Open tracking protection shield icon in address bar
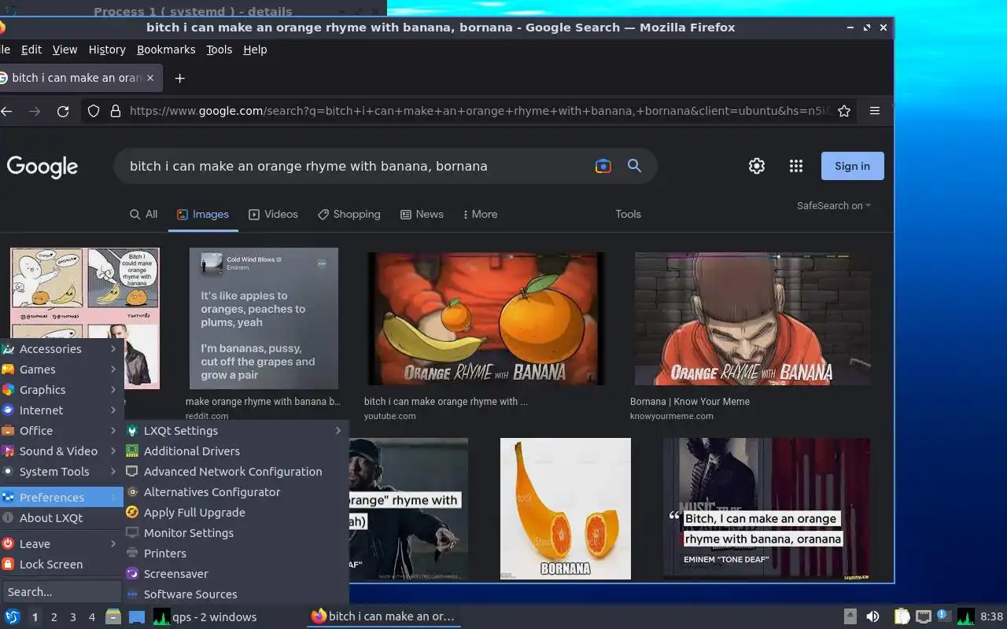1007x629 pixels. [x=94, y=111]
